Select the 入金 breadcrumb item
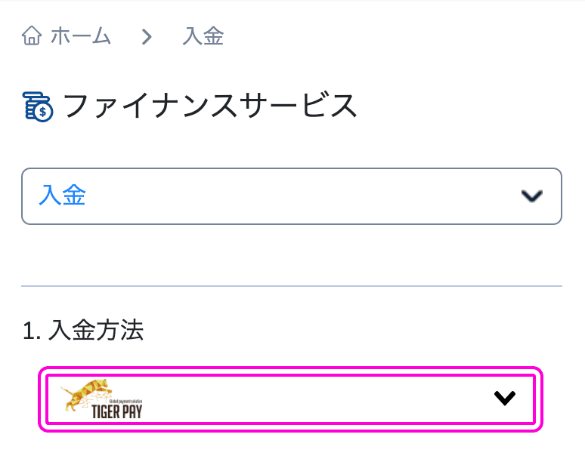 203,36
